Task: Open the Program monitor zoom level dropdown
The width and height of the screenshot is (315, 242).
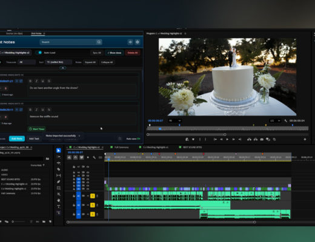Action: pyautogui.click(x=174, y=120)
